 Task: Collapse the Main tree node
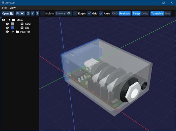coord(9,20)
